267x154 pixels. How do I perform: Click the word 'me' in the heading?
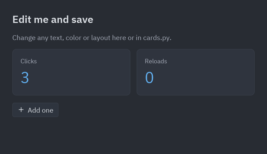pyautogui.click(x=41, y=20)
